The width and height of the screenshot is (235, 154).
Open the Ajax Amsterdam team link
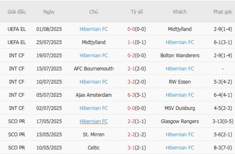click(x=94, y=95)
